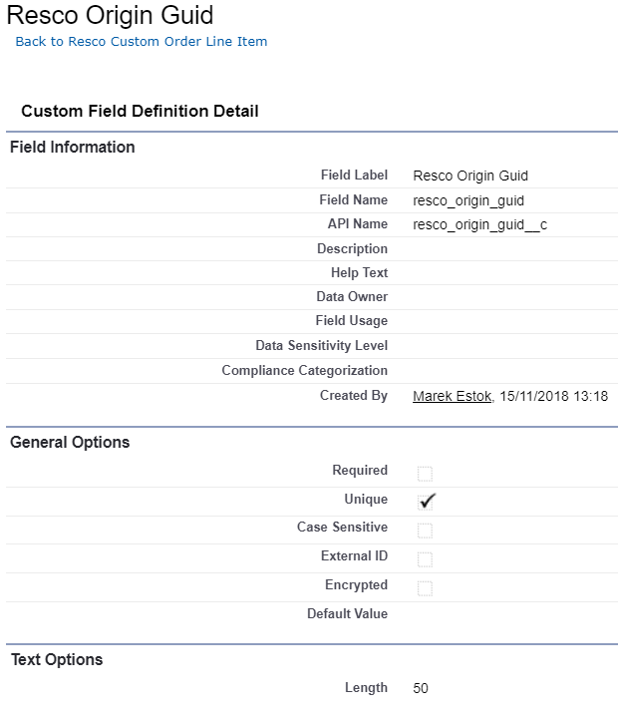Tick the External ID checkbox
This screenshot has width=618, height=716.
click(425, 559)
